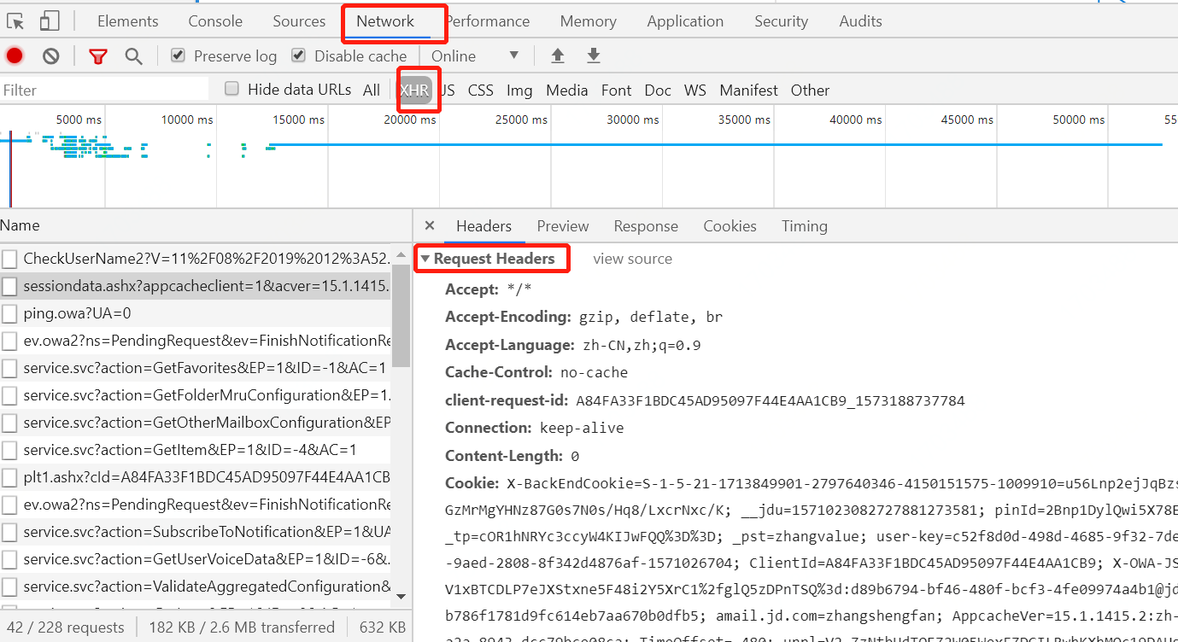Filter requests by Manifest type
This screenshot has height=642, width=1178.
click(748, 90)
